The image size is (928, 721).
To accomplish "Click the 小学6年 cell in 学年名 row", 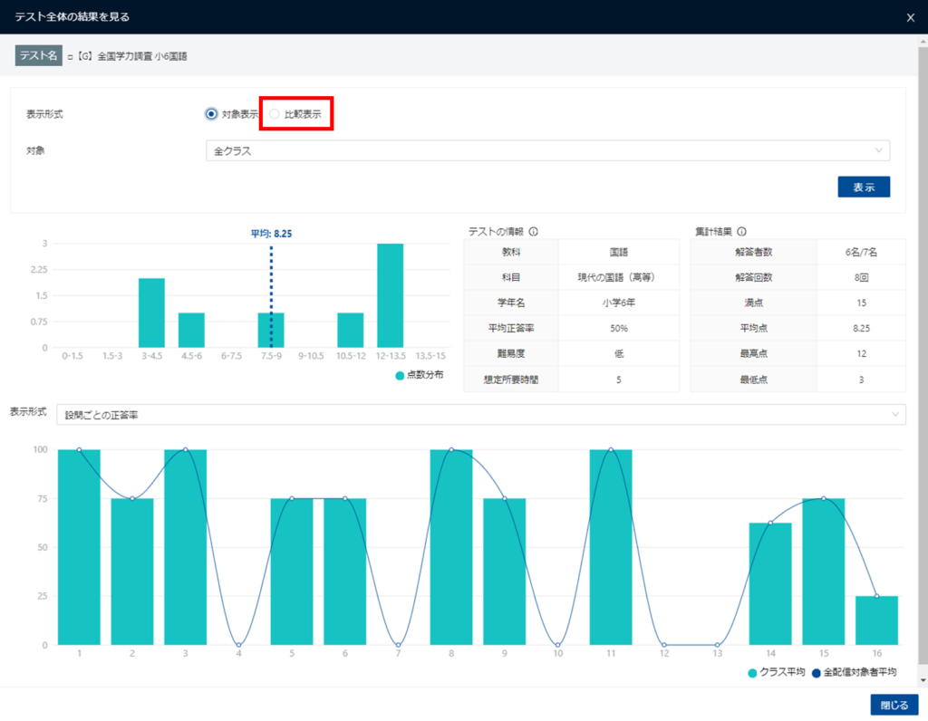I will pyautogui.click(x=618, y=303).
